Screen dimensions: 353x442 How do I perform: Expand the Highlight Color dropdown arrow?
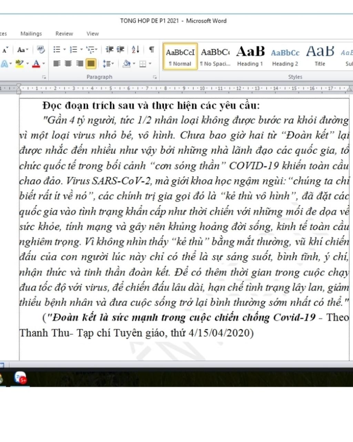coord(28,64)
